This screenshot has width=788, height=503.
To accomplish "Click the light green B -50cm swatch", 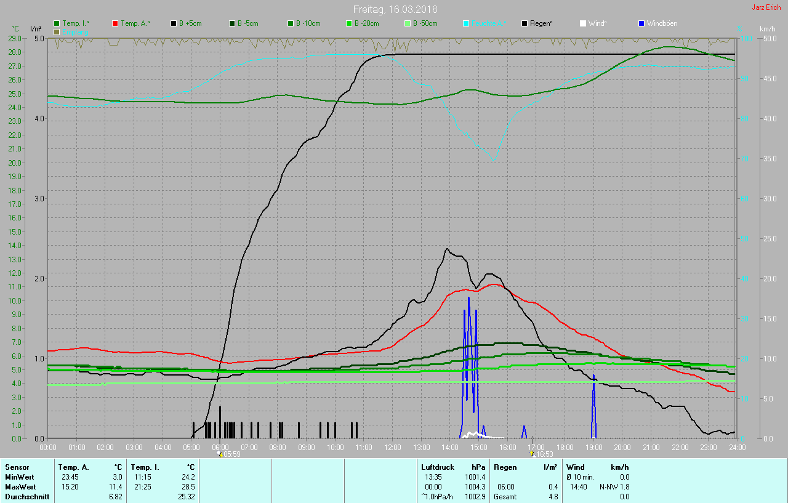I will click(408, 23).
